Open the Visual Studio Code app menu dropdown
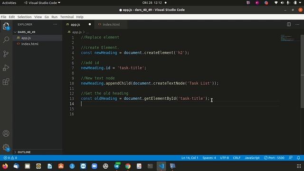The image size is (304, 171). click(42, 3)
